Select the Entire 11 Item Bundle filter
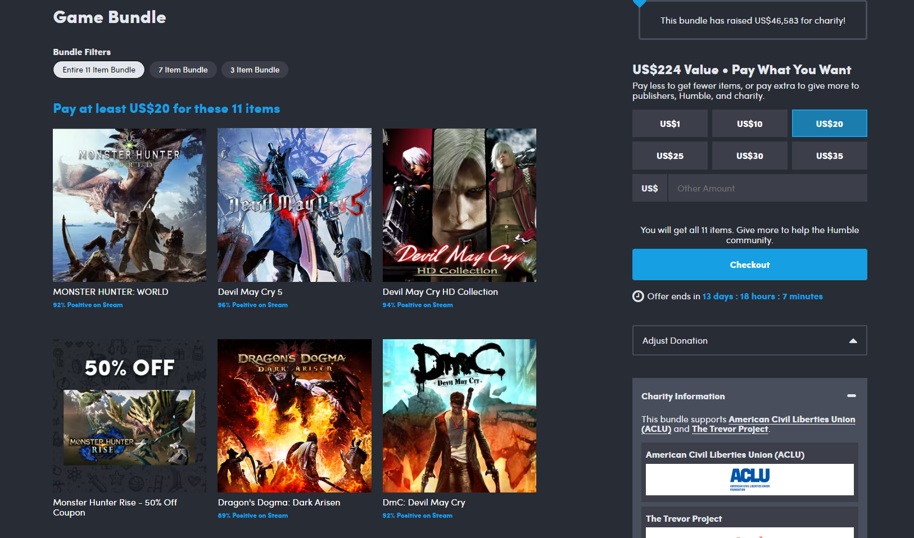 click(99, 70)
